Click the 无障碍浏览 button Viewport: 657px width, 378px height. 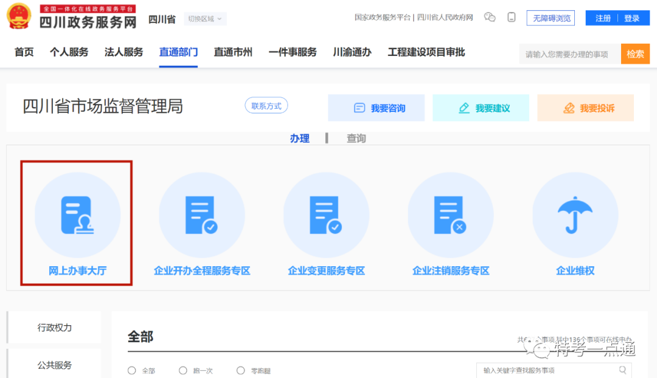551,18
